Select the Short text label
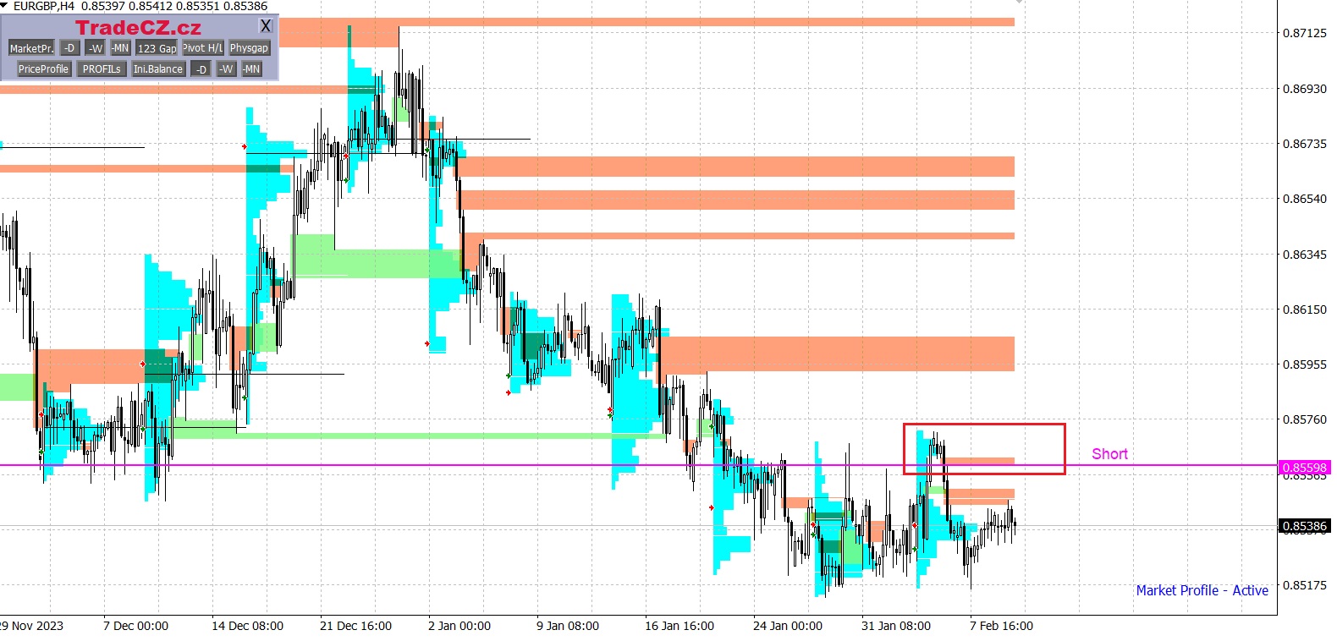1337x641 pixels. [1109, 454]
